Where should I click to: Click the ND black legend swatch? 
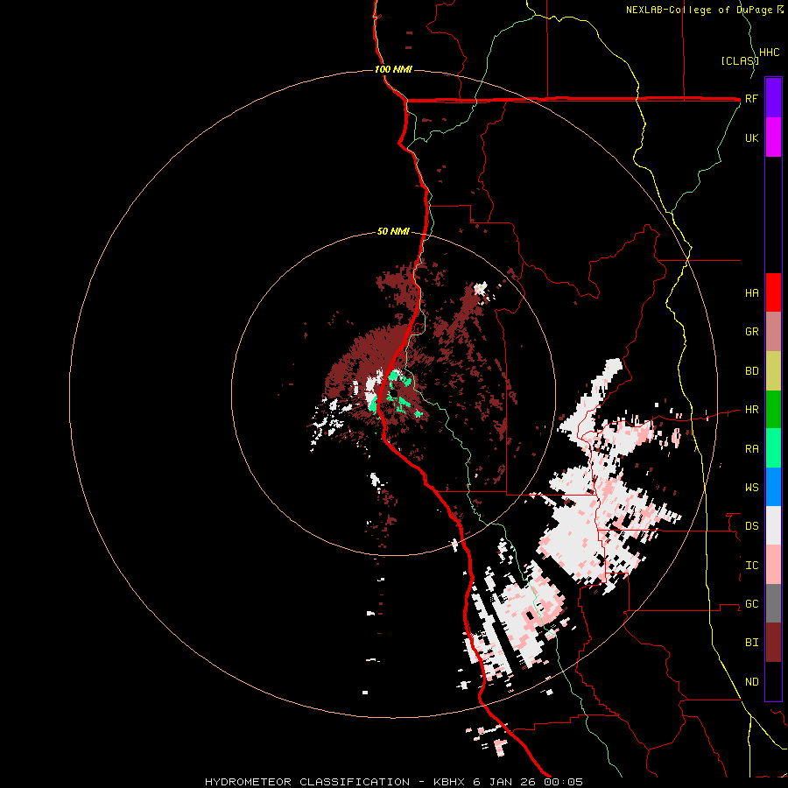click(773, 681)
